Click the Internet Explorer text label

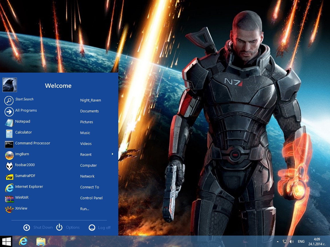pyautogui.click(x=29, y=186)
